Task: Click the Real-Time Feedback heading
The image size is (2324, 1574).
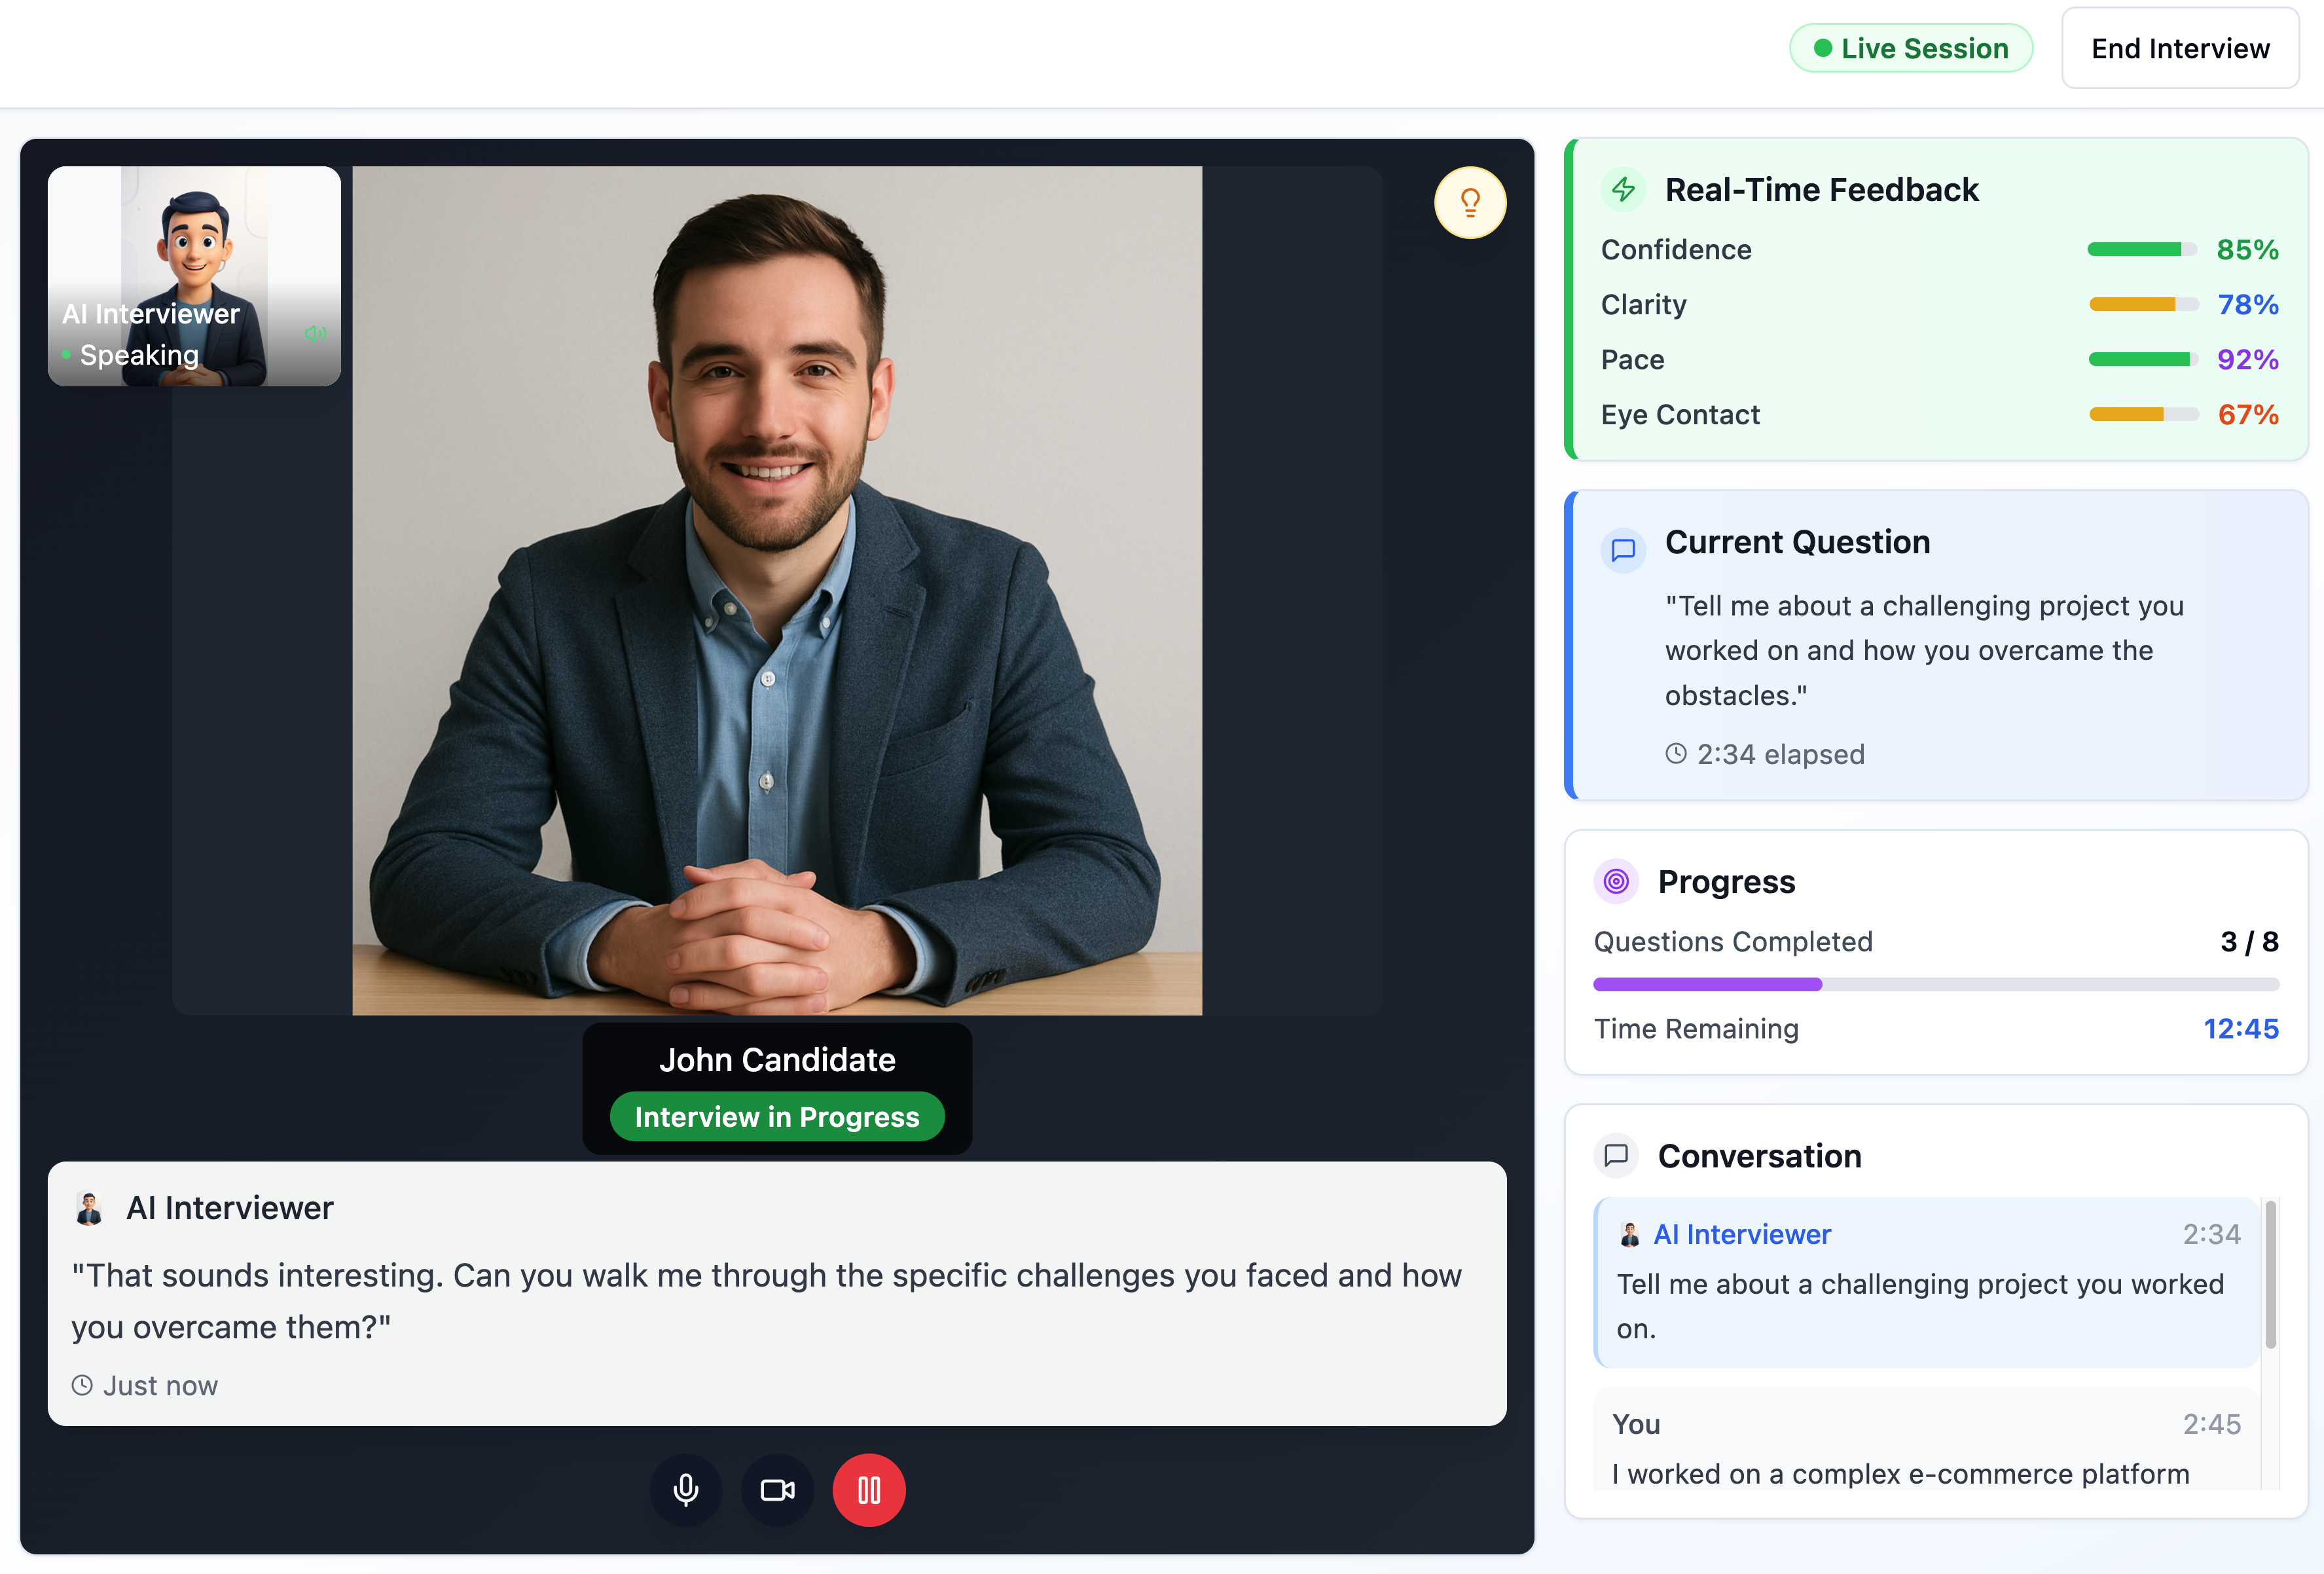Action: (1821, 189)
